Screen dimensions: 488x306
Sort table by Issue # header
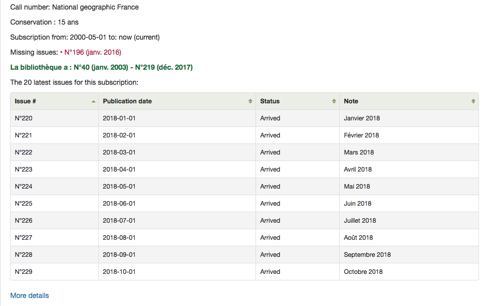26,101
